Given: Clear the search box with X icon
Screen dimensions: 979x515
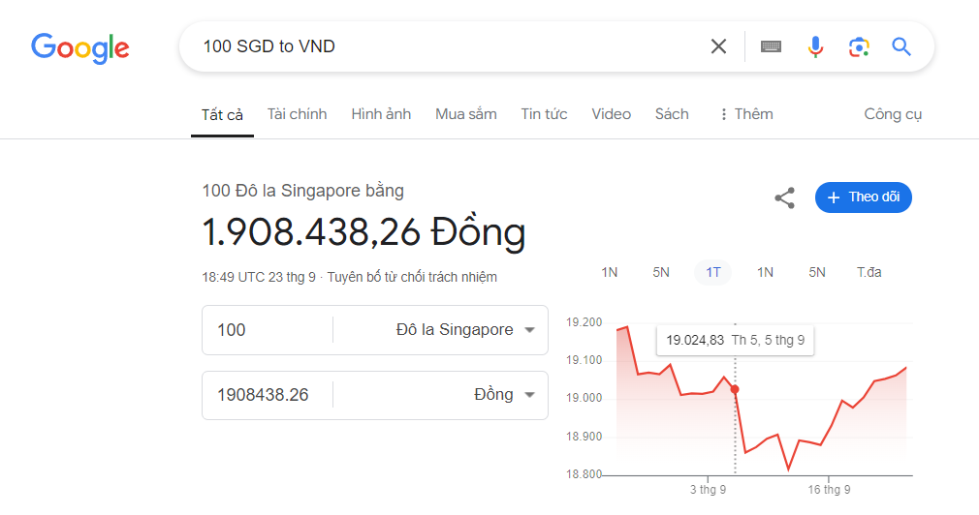Looking at the screenshot, I should coord(718,46).
